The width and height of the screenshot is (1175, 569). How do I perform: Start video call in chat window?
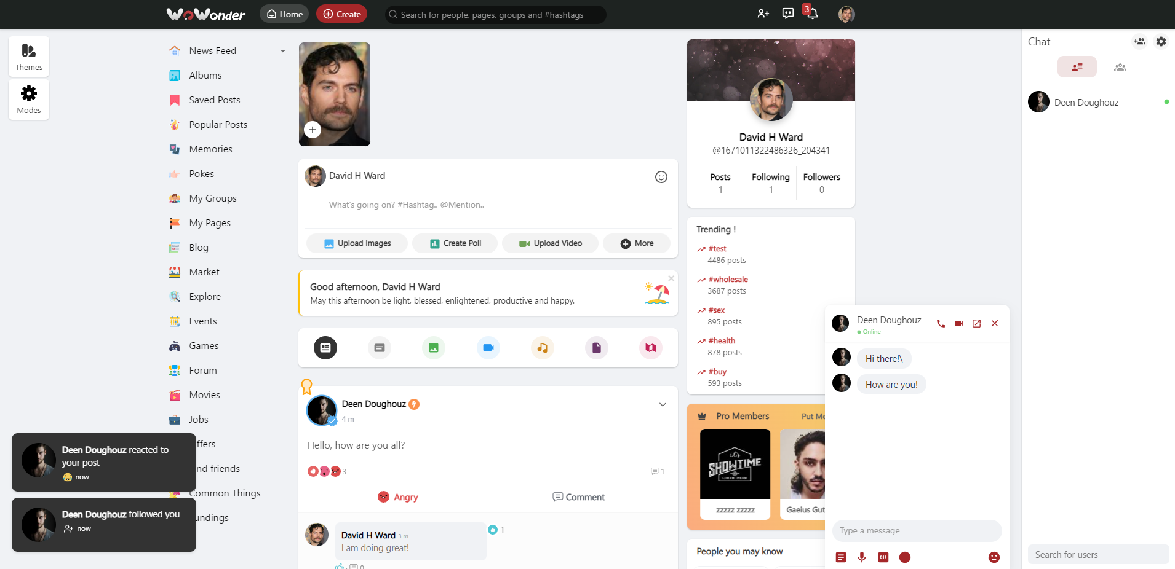958,323
